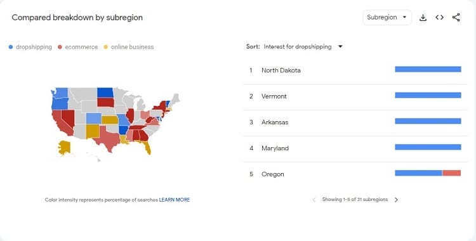Click the yellow online business legend dot

(105, 47)
